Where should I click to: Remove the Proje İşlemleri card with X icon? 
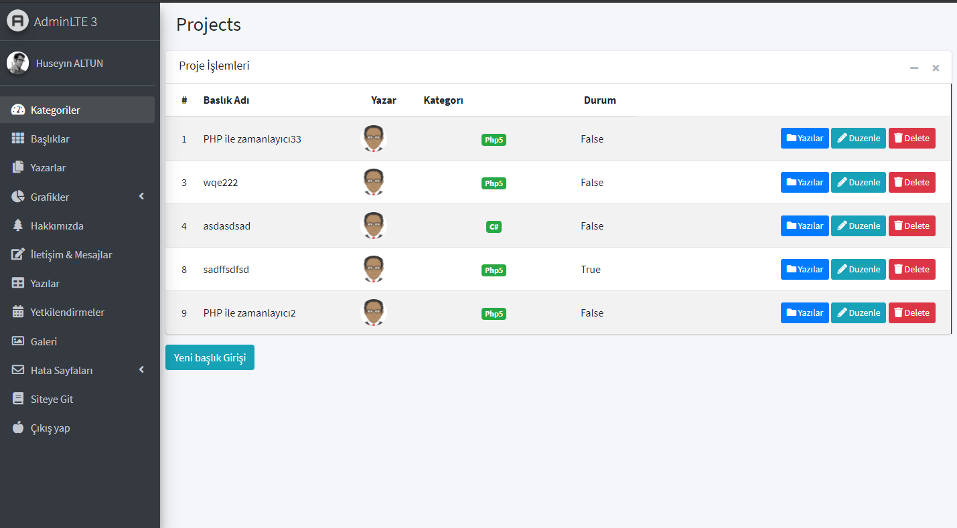(x=936, y=68)
